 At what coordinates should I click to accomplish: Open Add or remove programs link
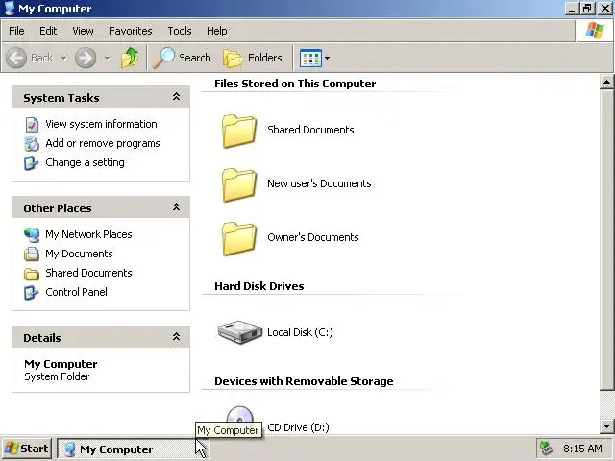103,143
